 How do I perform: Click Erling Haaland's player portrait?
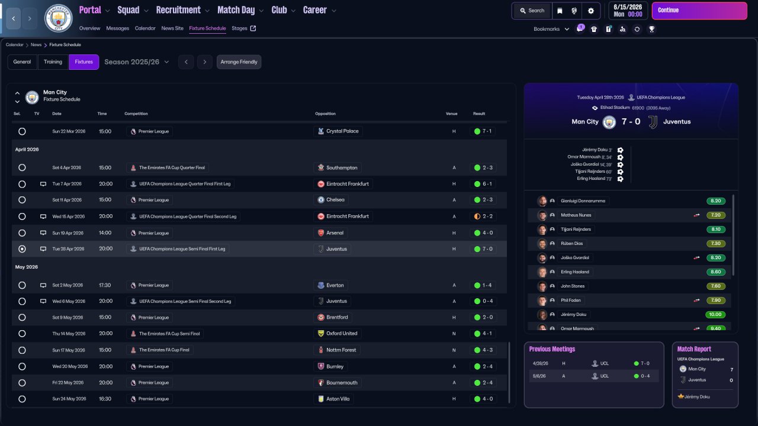pyautogui.click(x=542, y=272)
